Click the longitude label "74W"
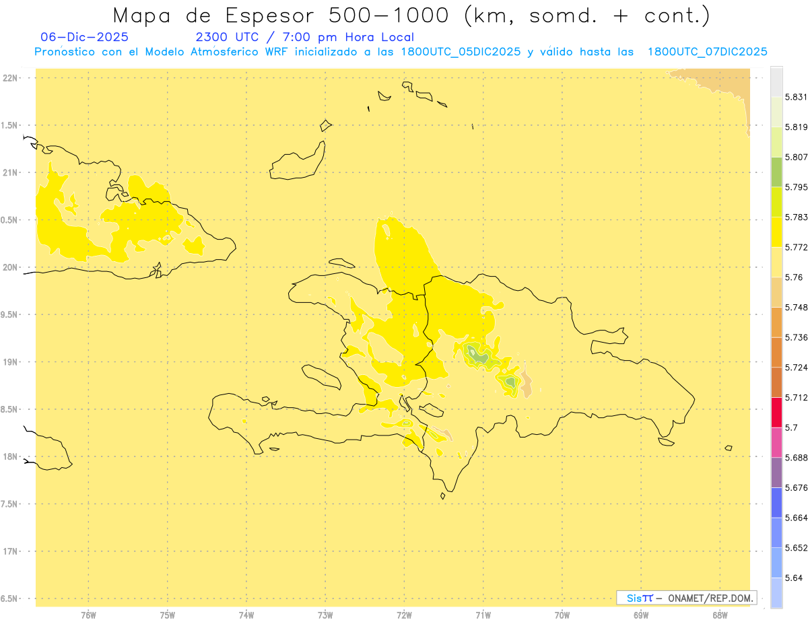The height and width of the screenshot is (624, 808). point(246,615)
